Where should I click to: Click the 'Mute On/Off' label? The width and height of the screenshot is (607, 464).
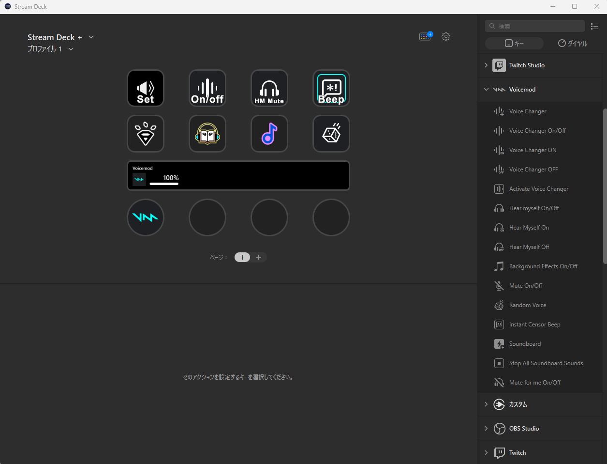pyautogui.click(x=526, y=286)
